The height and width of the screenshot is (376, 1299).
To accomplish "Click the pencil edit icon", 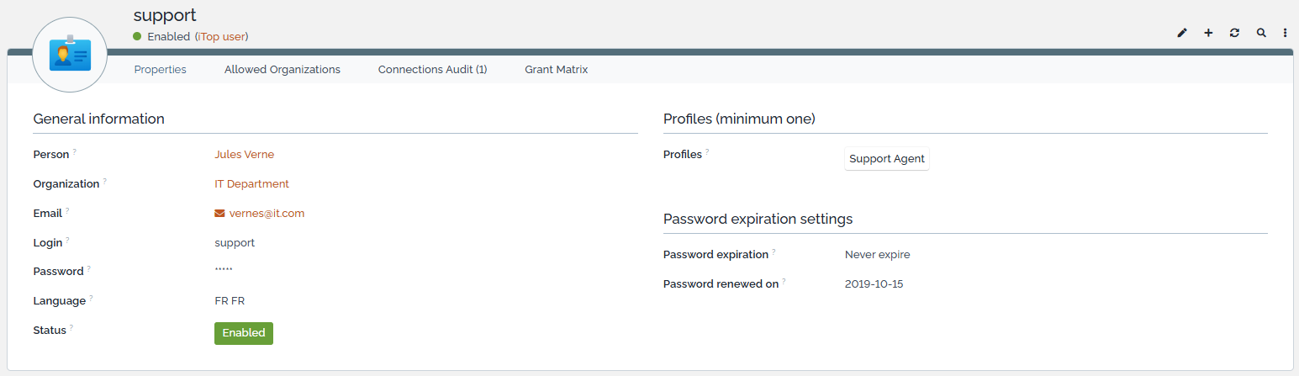I will point(1182,33).
